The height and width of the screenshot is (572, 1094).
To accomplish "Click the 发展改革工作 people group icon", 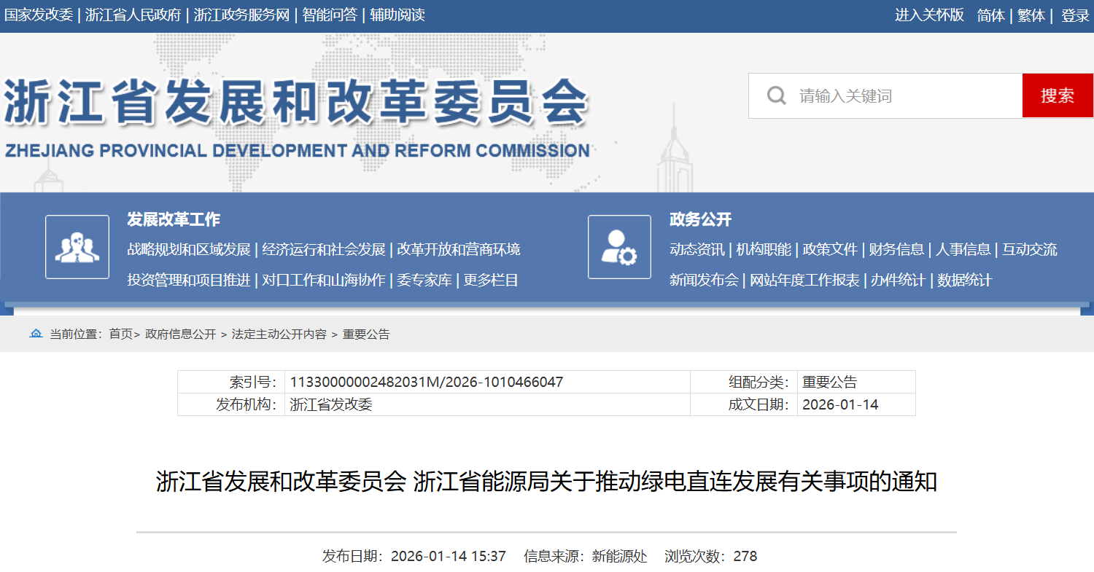I will tap(77, 247).
